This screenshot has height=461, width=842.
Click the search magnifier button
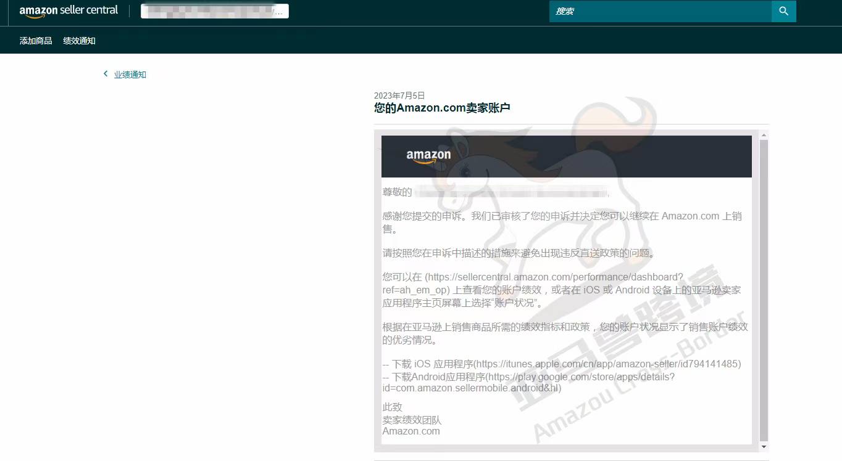784,11
